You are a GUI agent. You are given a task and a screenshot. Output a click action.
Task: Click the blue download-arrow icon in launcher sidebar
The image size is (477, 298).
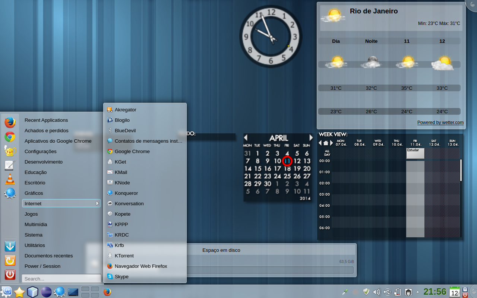tap(10, 246)
